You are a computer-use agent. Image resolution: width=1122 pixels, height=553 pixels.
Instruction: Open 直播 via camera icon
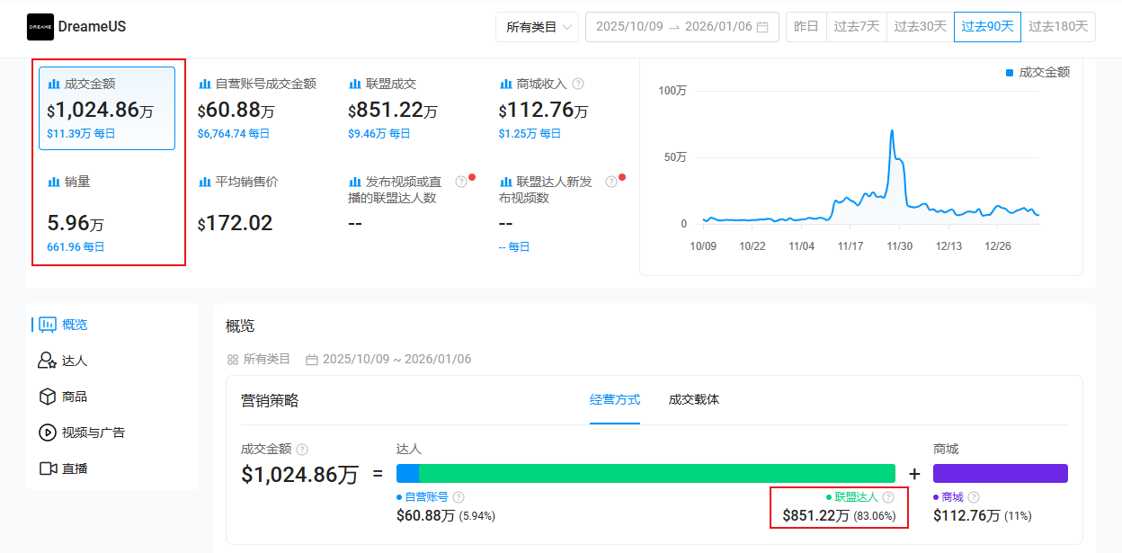pyautogui.click(x=48, y=468)
